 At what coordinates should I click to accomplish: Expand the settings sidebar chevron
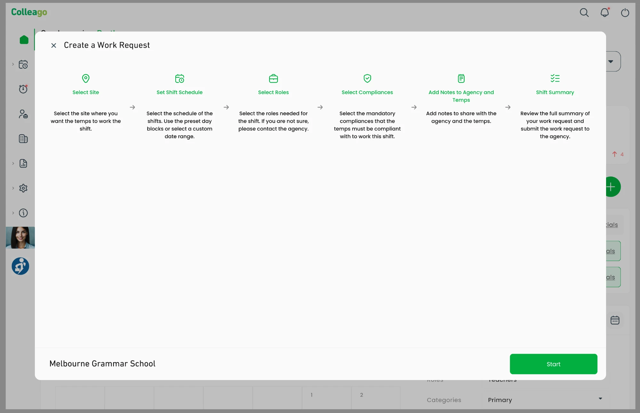pyautogui.click(x=13, y=188)
